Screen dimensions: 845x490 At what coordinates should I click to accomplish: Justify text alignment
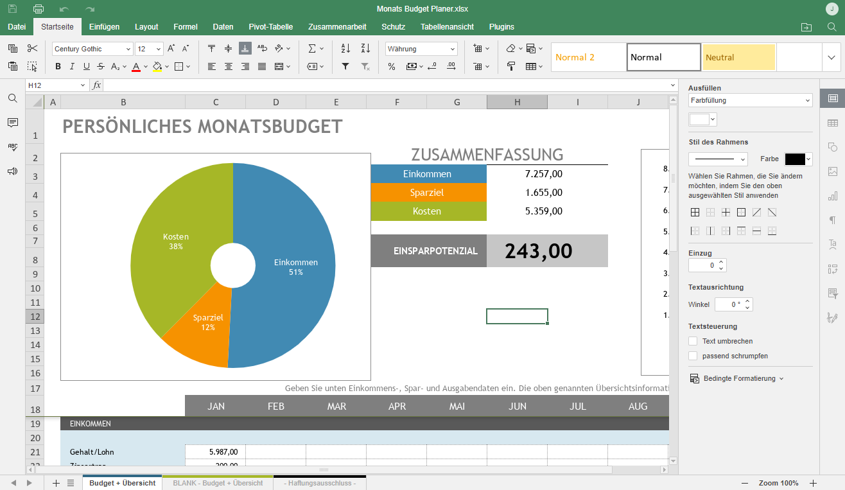pos(262,66)
